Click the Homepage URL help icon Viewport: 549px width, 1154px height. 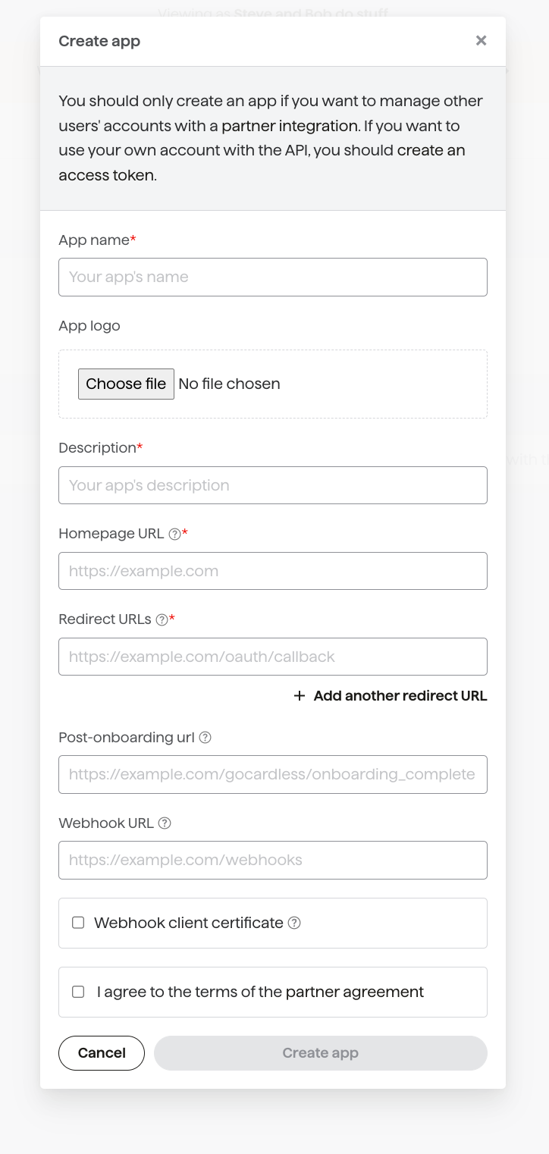(174, 534)
